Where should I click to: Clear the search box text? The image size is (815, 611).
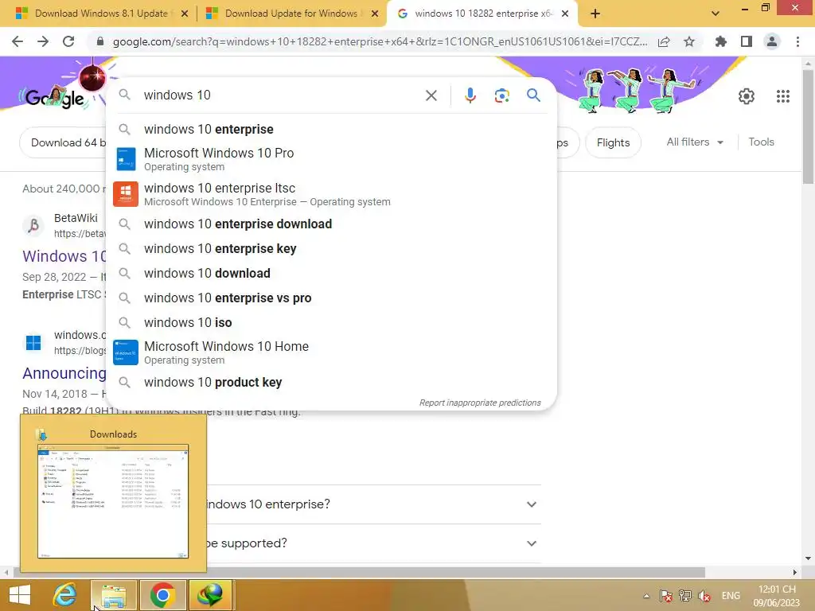pyautogui.click(x=431, y=95)
